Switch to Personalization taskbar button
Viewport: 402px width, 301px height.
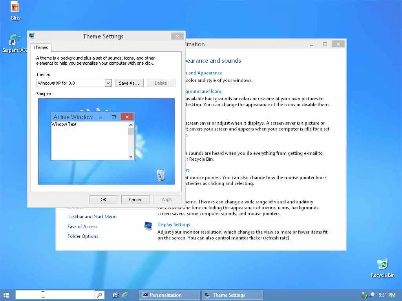tap(170, 295)
